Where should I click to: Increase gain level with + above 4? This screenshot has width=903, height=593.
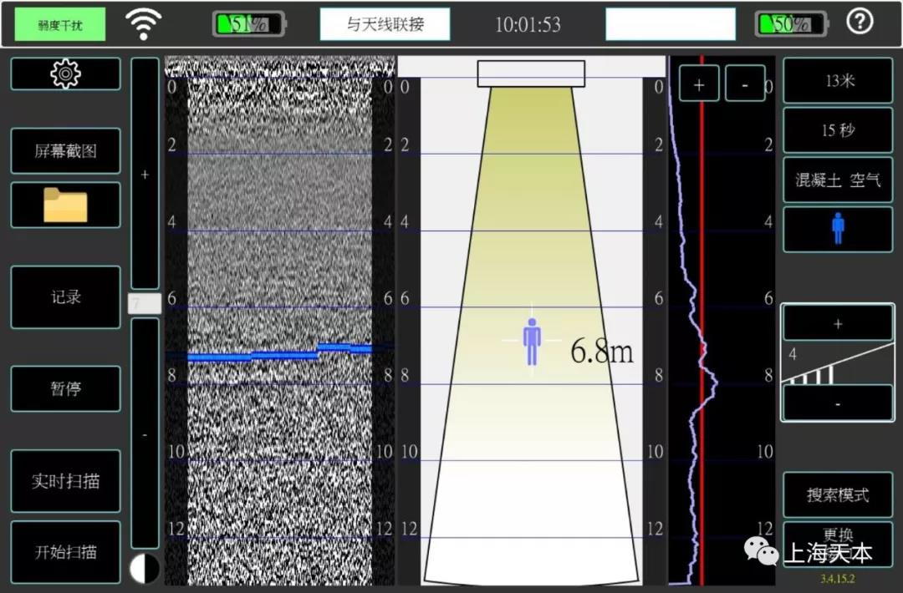pyautogui.click(x=837, y=323)
